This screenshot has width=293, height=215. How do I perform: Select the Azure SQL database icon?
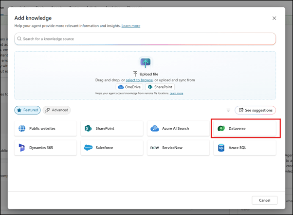click(x=221, y=147)
